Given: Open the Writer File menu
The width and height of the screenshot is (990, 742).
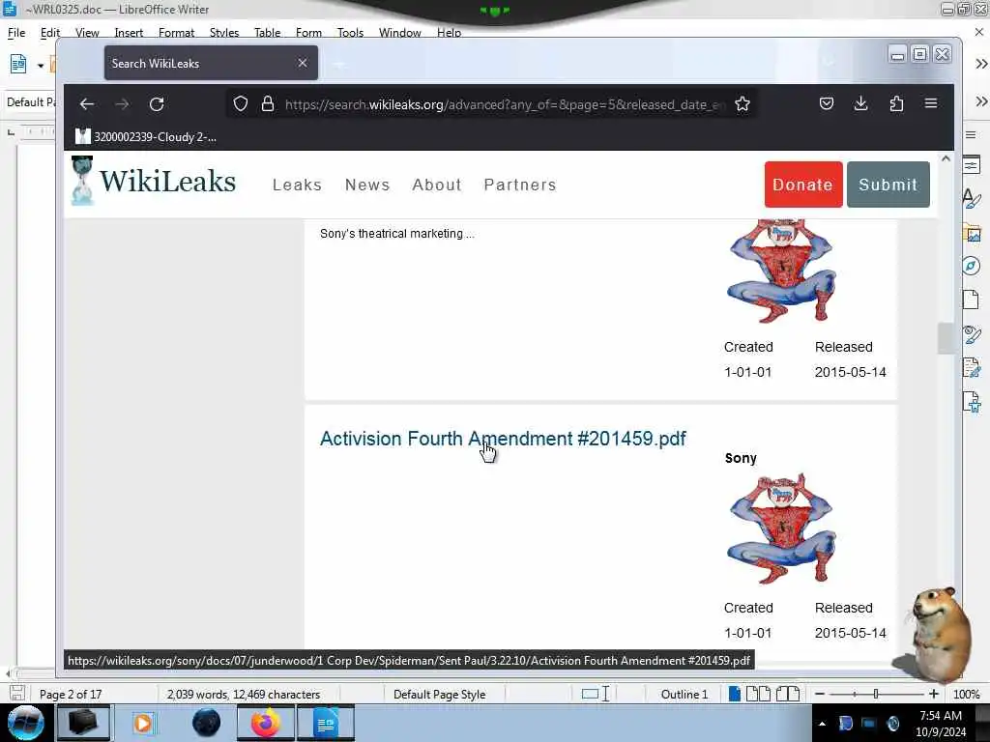Looking at the screenshot, I should 16,33.
